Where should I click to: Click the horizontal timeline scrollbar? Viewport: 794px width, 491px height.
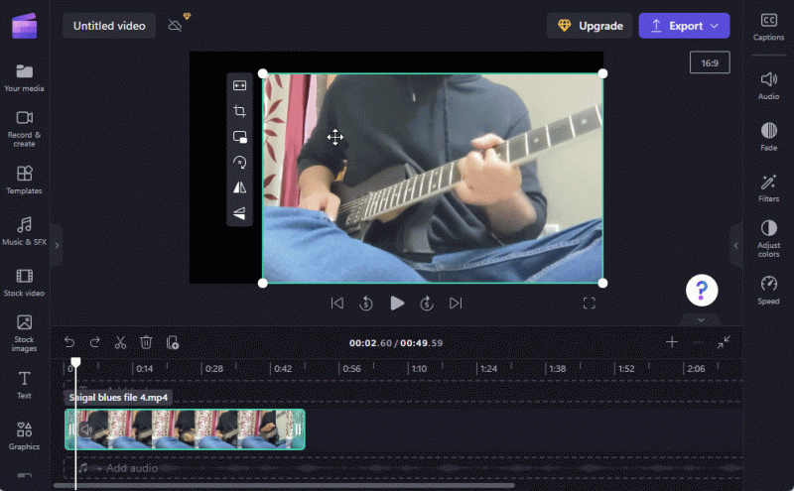coord(284,486)
